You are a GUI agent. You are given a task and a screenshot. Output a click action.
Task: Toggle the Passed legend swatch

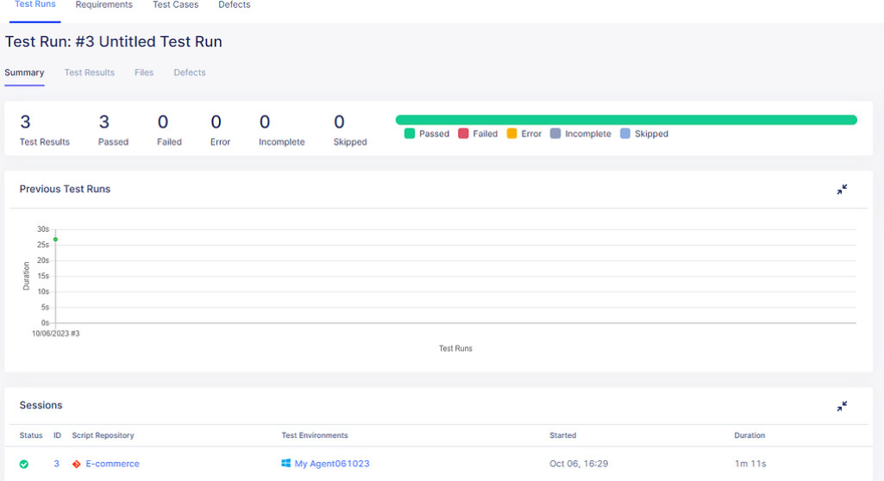tap(410, 134)
